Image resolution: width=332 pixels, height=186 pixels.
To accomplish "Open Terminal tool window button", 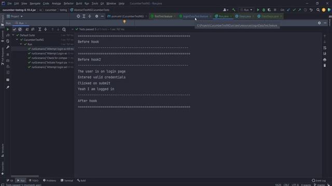I will click(67, 180).
